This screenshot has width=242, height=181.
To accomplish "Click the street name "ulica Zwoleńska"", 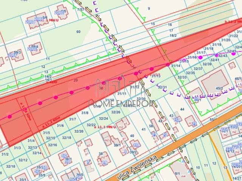I will click(137, 167).
